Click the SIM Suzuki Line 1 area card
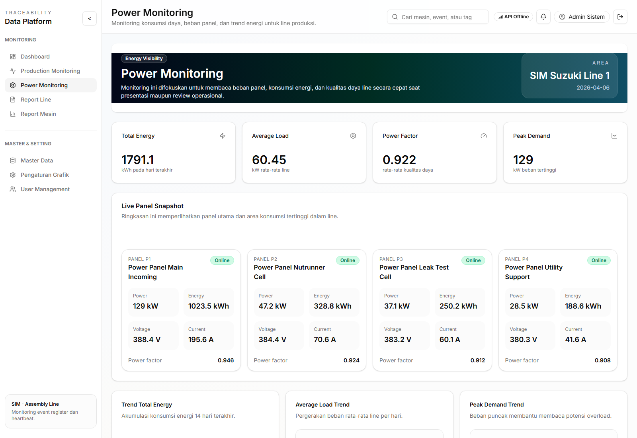Viewport: 637px width, 438px height. coord(570,76)
